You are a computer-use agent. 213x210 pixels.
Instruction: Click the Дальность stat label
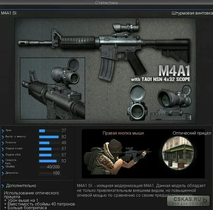pos(12,173)
